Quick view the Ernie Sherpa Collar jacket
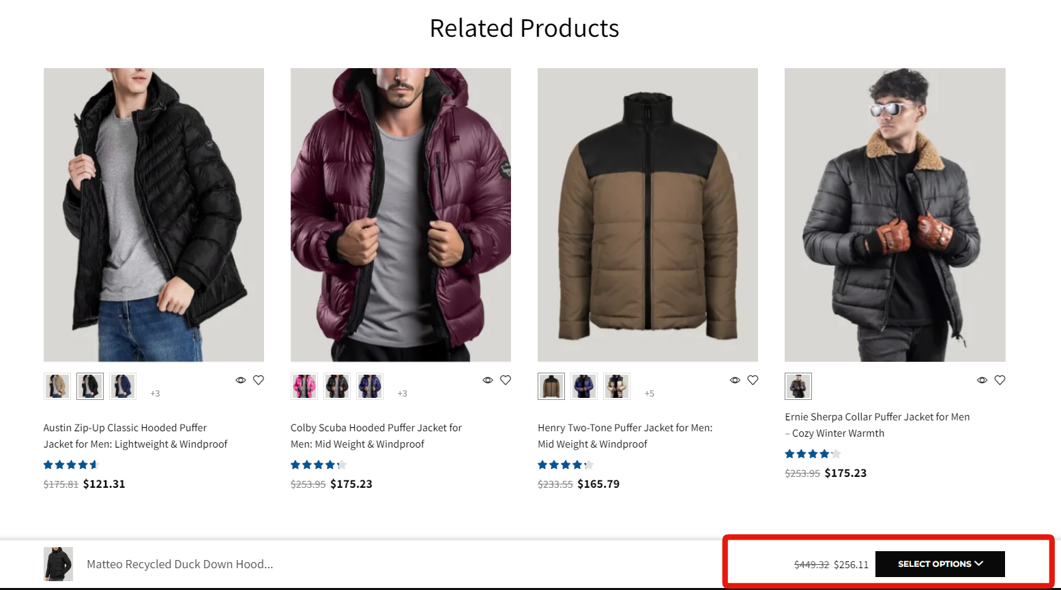Screen dimensions: 1061x590 (982, 380)
